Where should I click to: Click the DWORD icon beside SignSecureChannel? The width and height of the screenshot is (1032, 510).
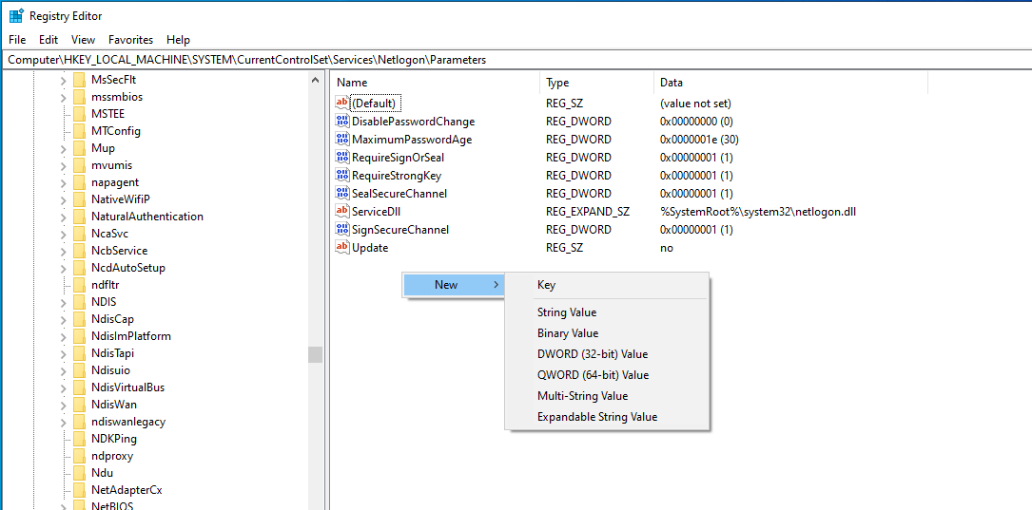(342, 230)
